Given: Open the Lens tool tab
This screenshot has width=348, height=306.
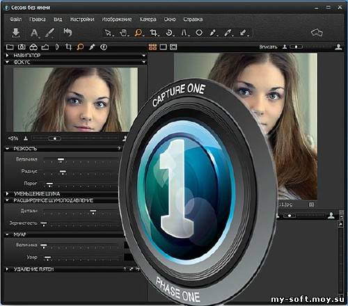Looking at the screenshot, I should 57,47.
